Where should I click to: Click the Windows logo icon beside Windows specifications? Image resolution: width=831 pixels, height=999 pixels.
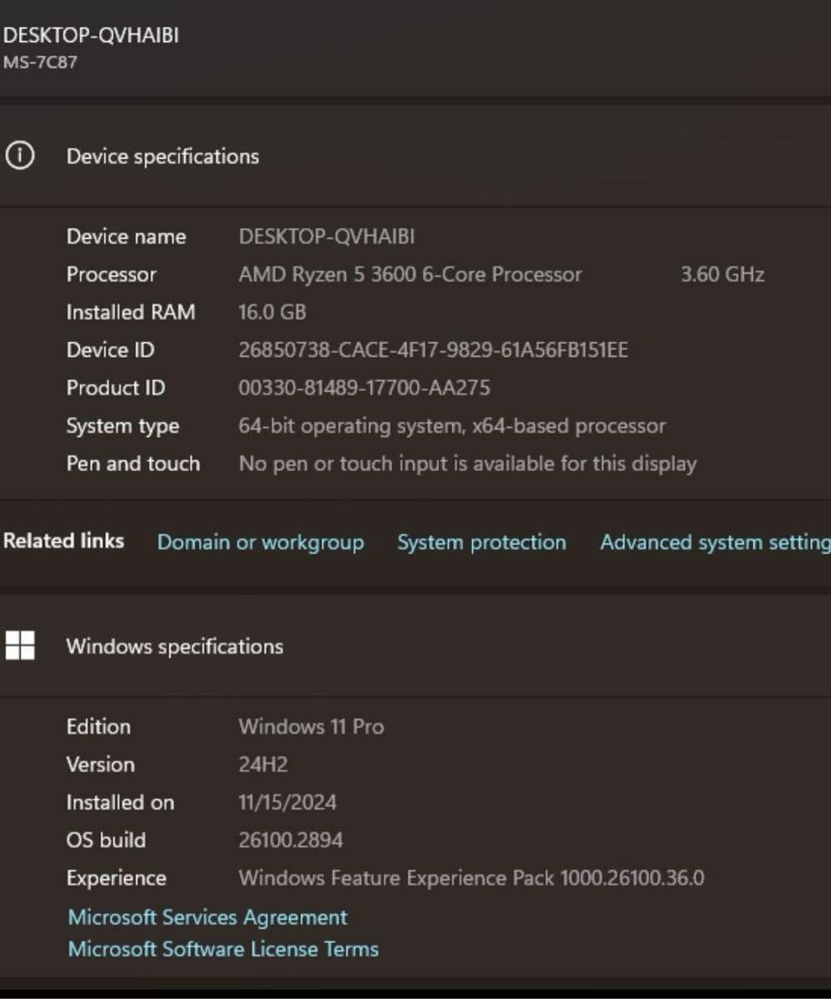(x=20, y=645)
